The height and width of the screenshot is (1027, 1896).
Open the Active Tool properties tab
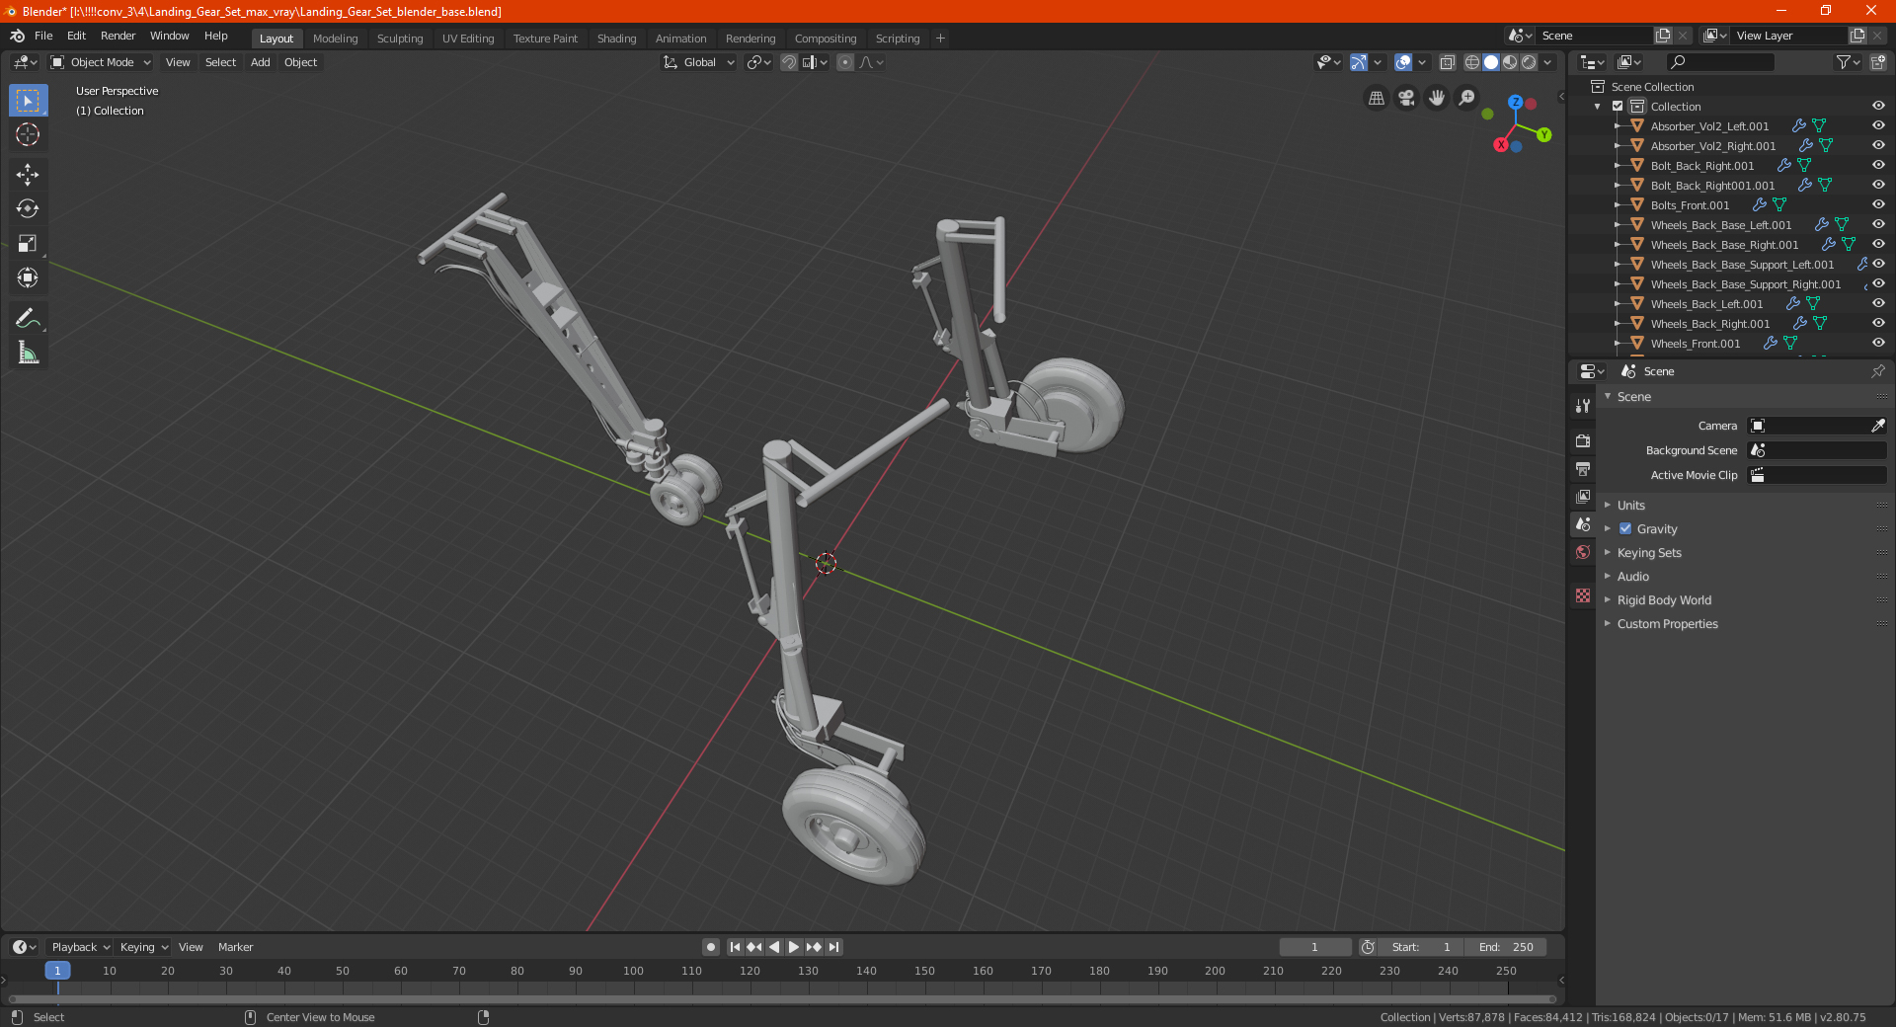(x=1583, y=405)
